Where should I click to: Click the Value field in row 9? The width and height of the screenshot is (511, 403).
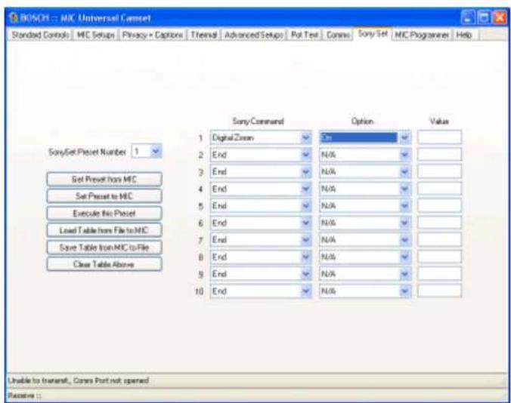[440, 274]
